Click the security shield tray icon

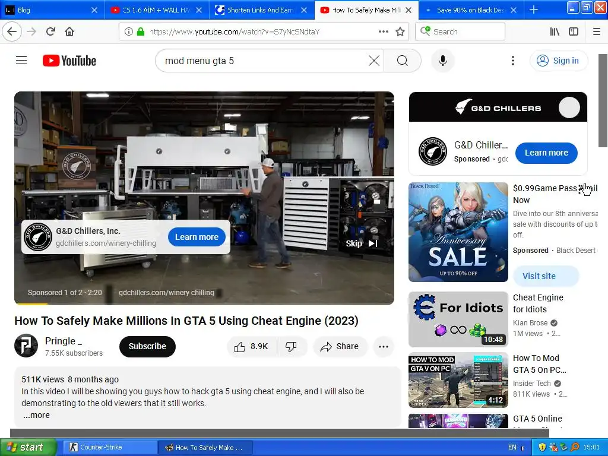[542, 447]
